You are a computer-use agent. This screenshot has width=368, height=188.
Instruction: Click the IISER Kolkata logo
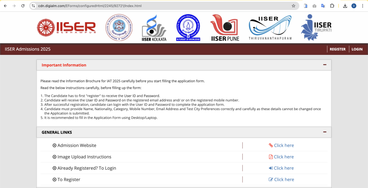(154, 28)
